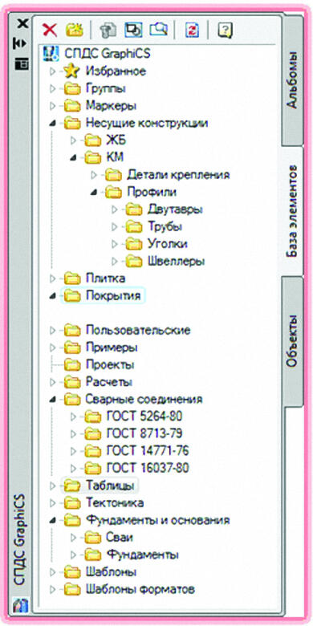The height and width of the screenshot is (626, 313).
Task: Click the folder icon of Тектоника
Action: click(72, 503)
